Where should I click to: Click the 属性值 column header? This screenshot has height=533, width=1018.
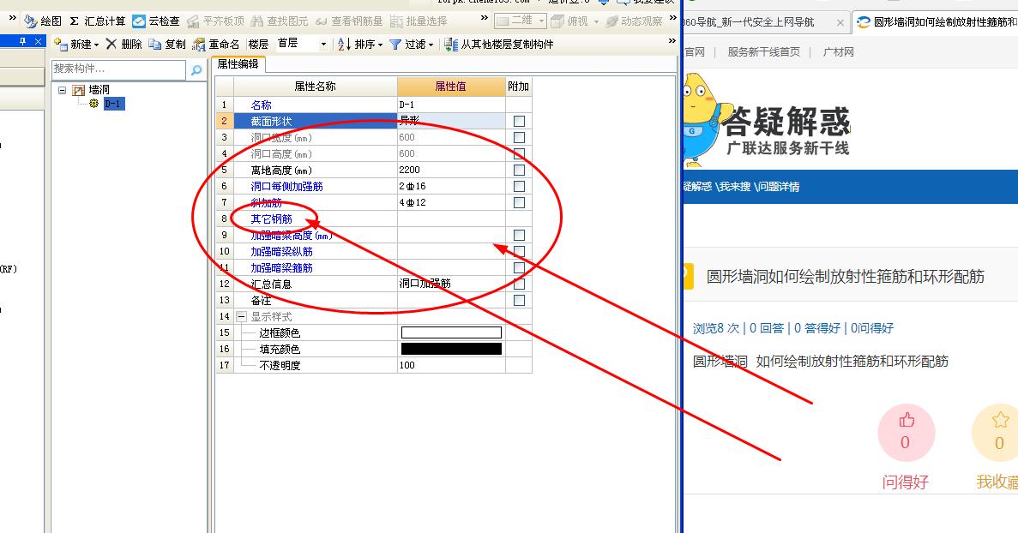point(450,87)
